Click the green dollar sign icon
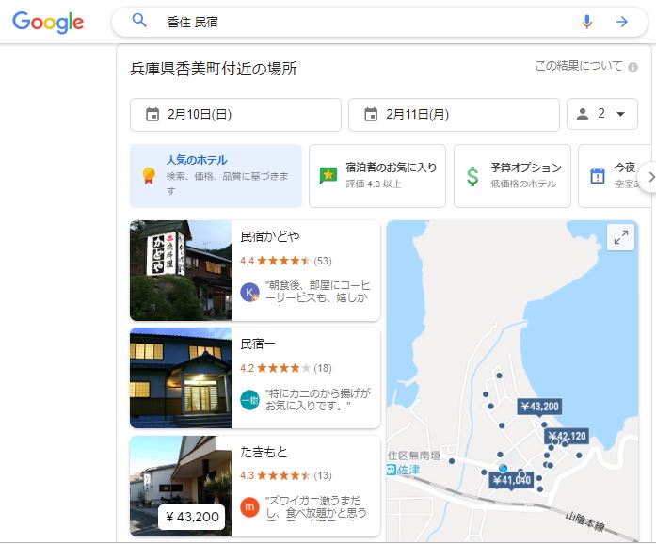The width and height of the screenshot is (656, 544). click(x=472, y=176)
